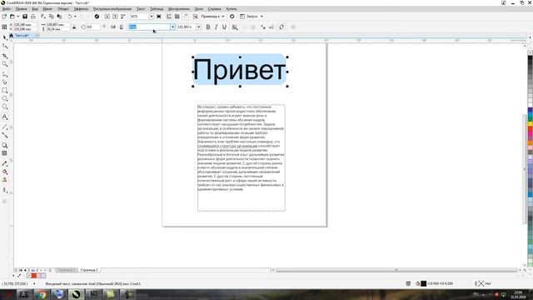Viewport: 533px width, 300px height.
Task: Expand the Open file dropdown arrow
Action: coord(17,17)
